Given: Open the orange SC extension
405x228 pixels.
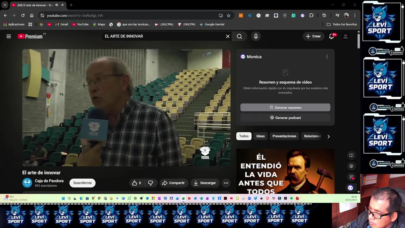Looking at the screenshot, I should pyautogui.click(x=241, y=16).
